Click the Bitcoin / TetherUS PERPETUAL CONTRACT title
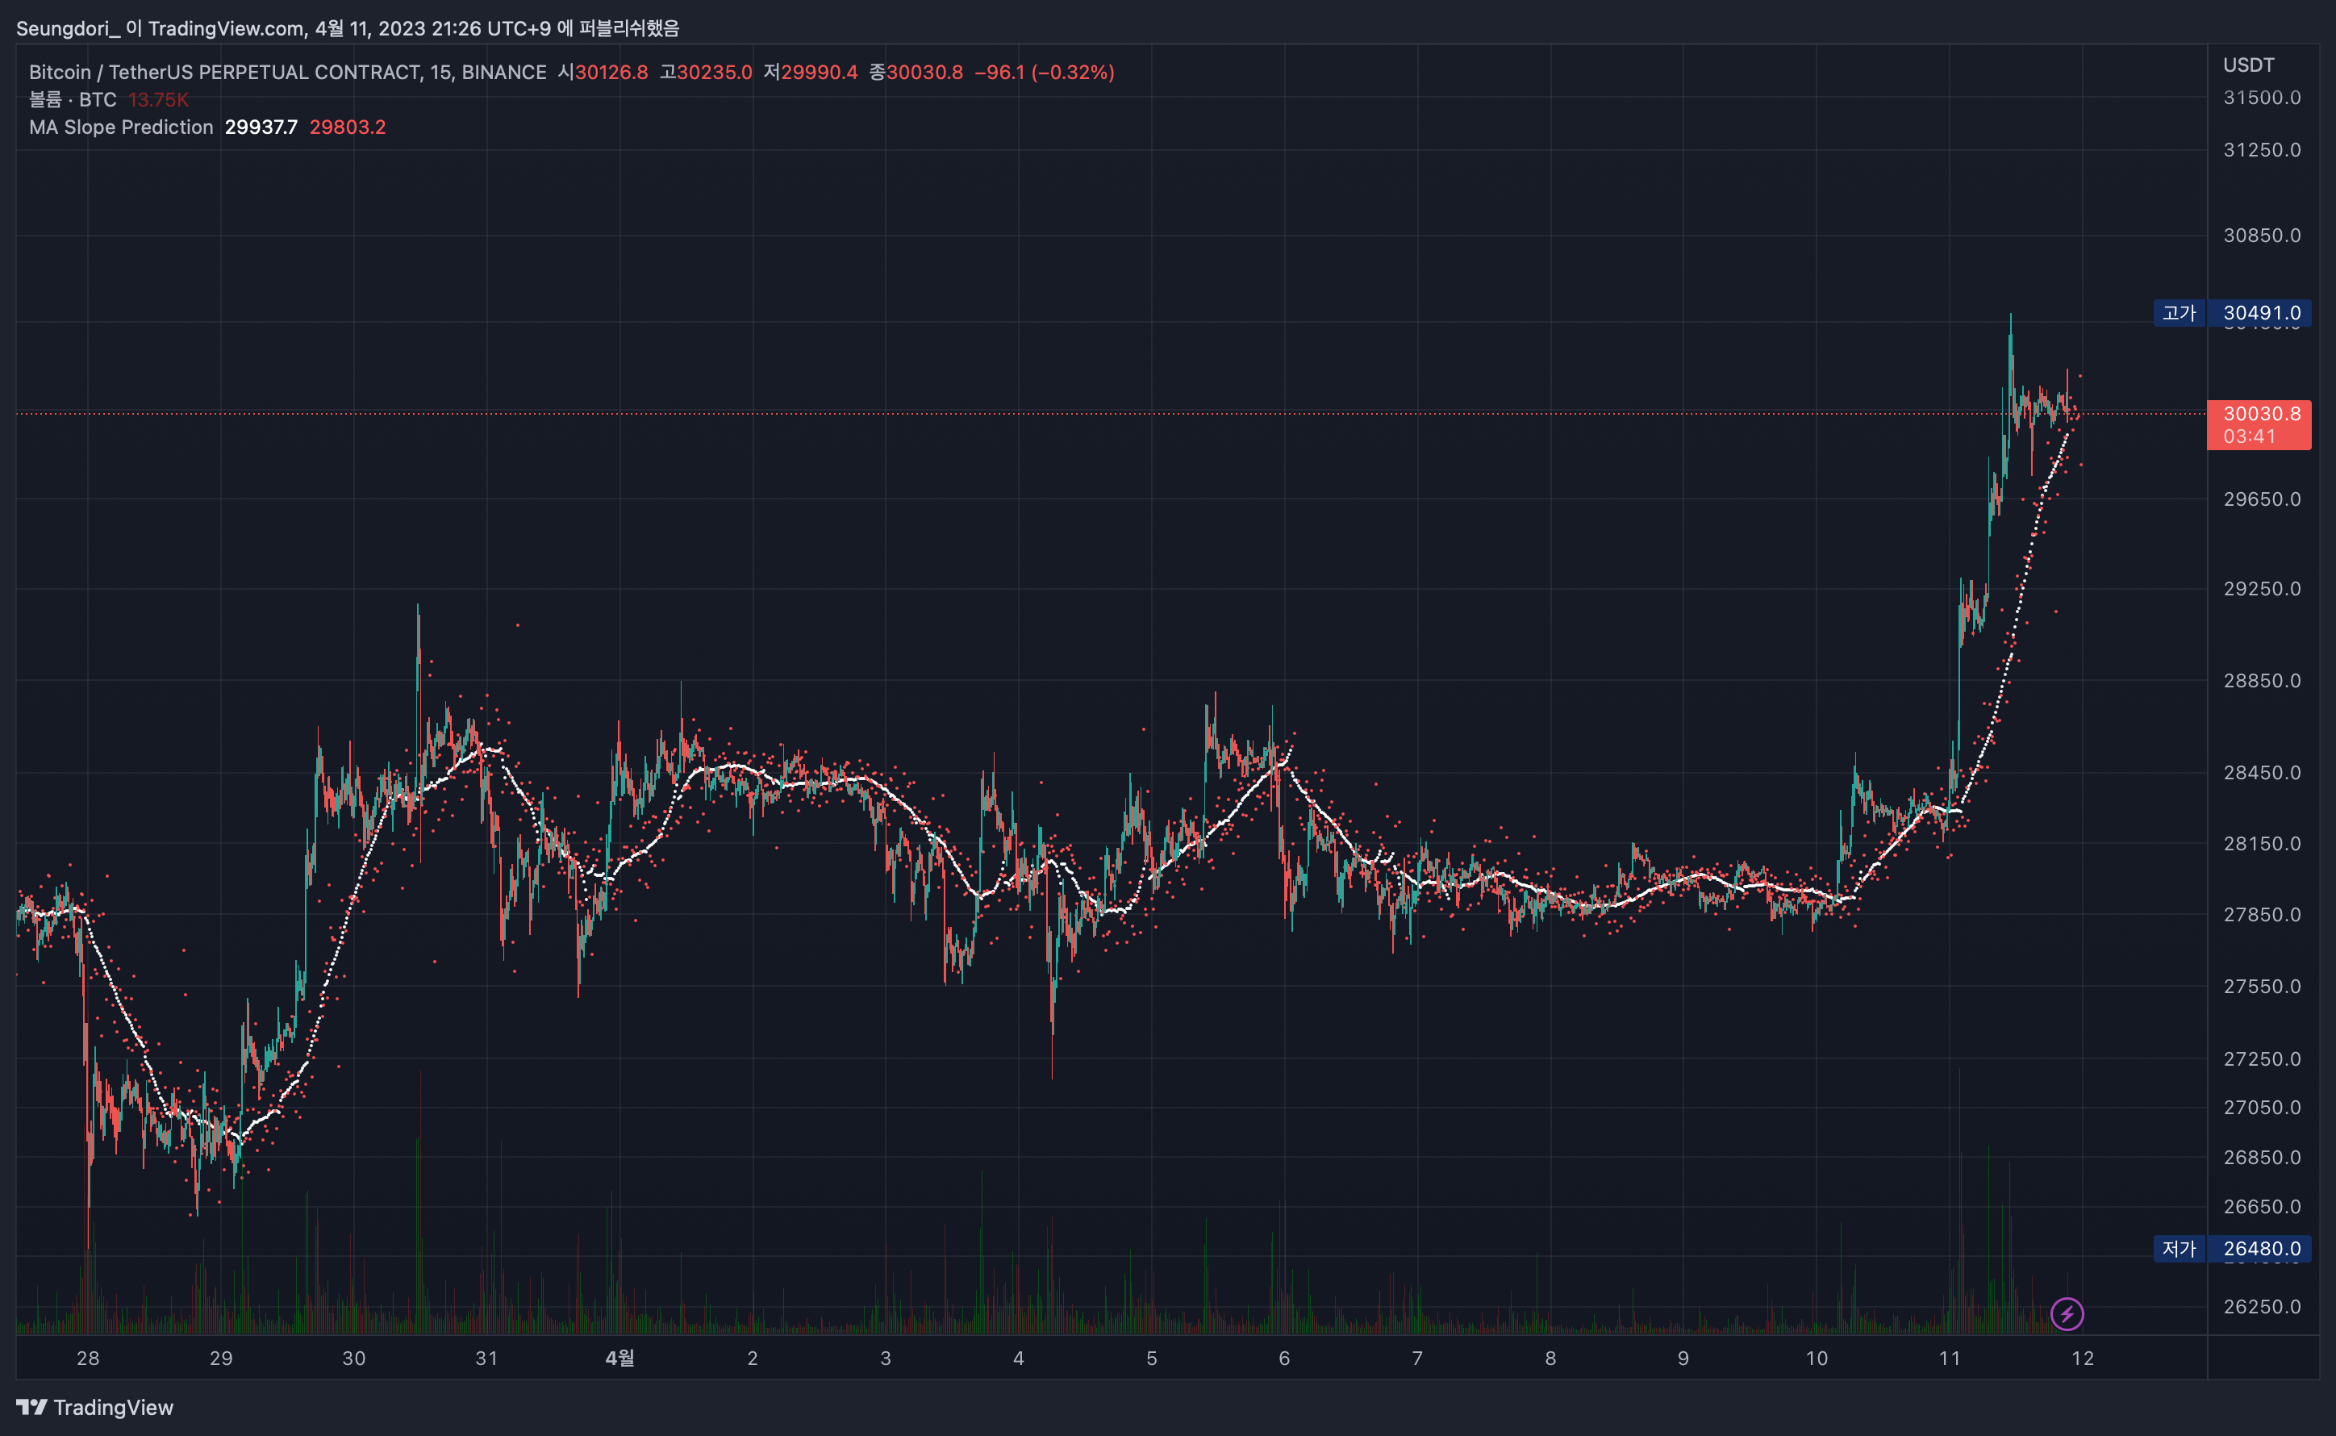Screen dimensions: 2336x1436 [288, 72]
